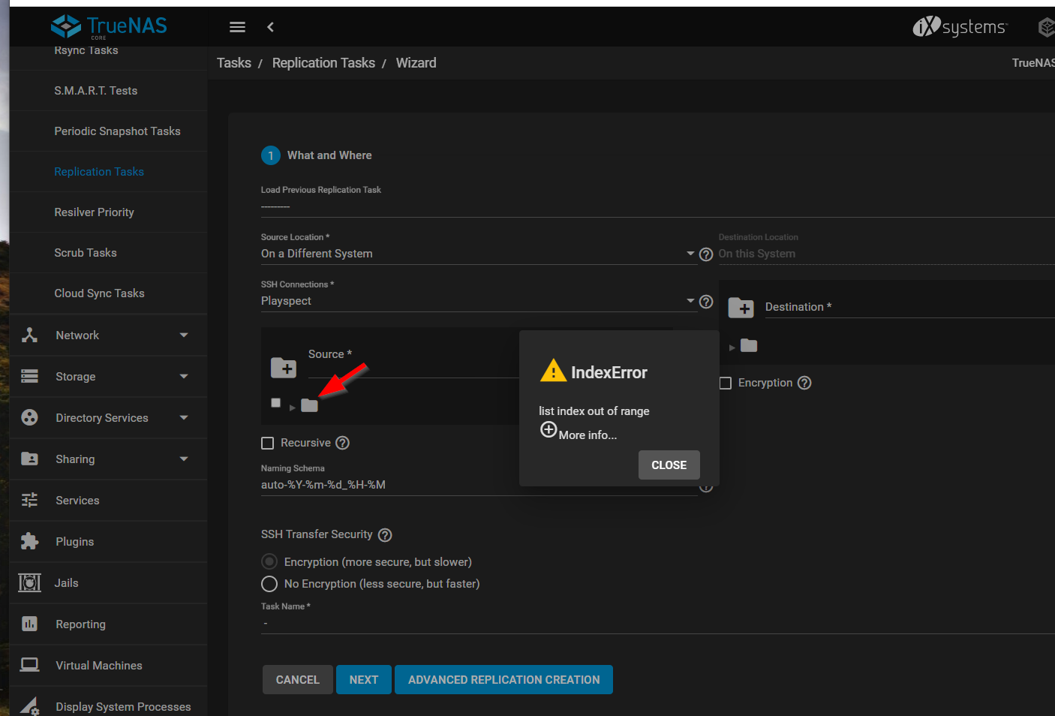
Task: Click the IndexError warning triangle icon
Action: coord(553,371)
